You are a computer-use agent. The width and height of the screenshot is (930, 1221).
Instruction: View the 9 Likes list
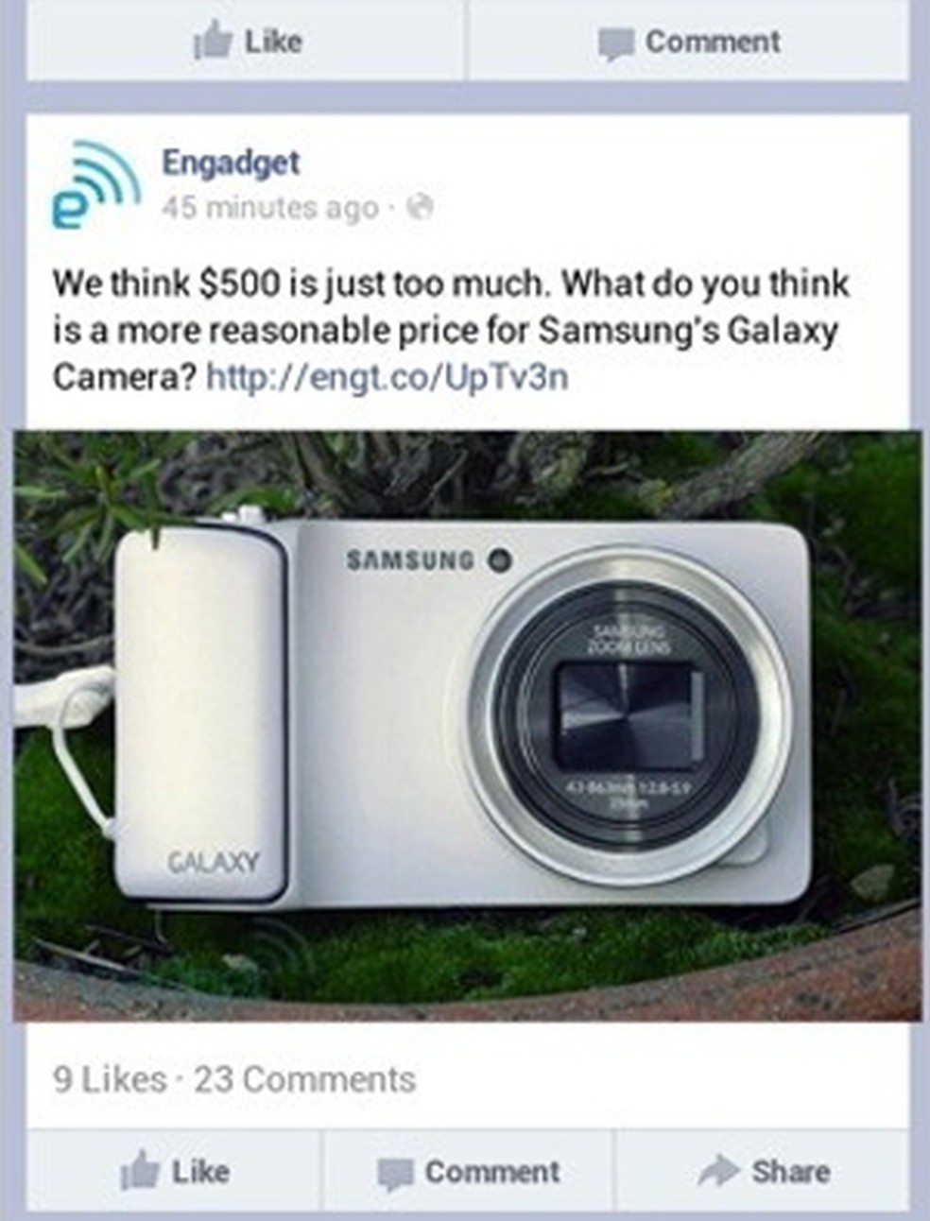click(x=110, y=1079)
